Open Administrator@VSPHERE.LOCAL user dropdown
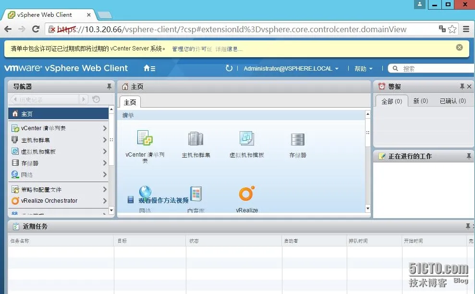Image resolution: width=475 pixels, height=294 pixels. (x=291, y=69)
